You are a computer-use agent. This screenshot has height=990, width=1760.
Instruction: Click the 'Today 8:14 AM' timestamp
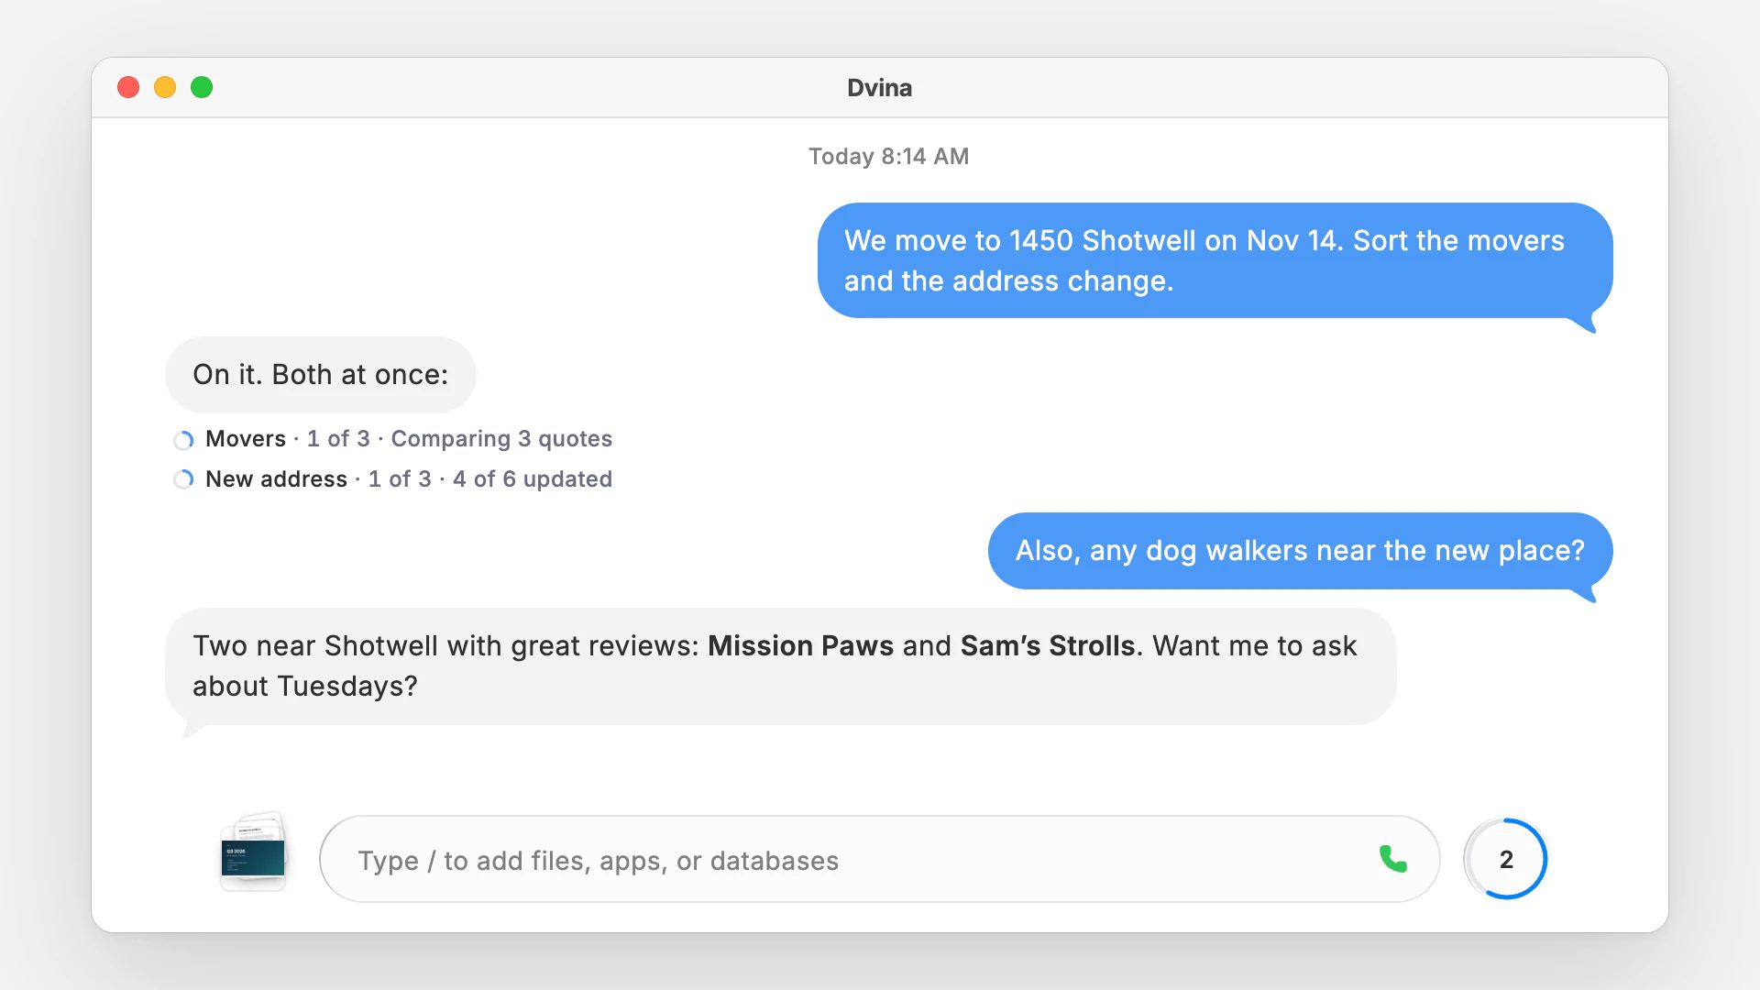[x=888, y=157]
